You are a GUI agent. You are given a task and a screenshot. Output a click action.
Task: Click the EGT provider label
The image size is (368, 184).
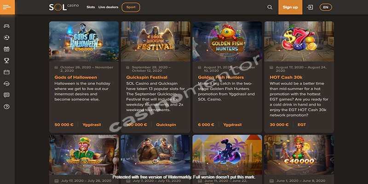[302, 125]
